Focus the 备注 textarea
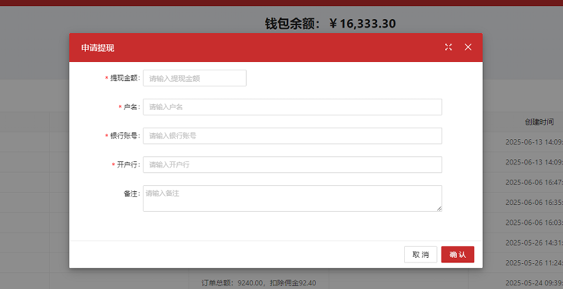Viewport: 563px width, 289px height. click(293, 198)
